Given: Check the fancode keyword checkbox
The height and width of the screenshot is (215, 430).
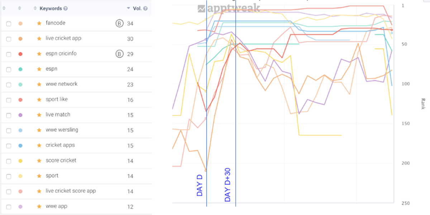Looking at the screenshot, I should click(x=9, y=24).
